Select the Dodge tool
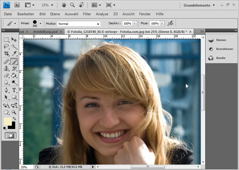The height and width of the screenshot is (170, 239). 14,82
